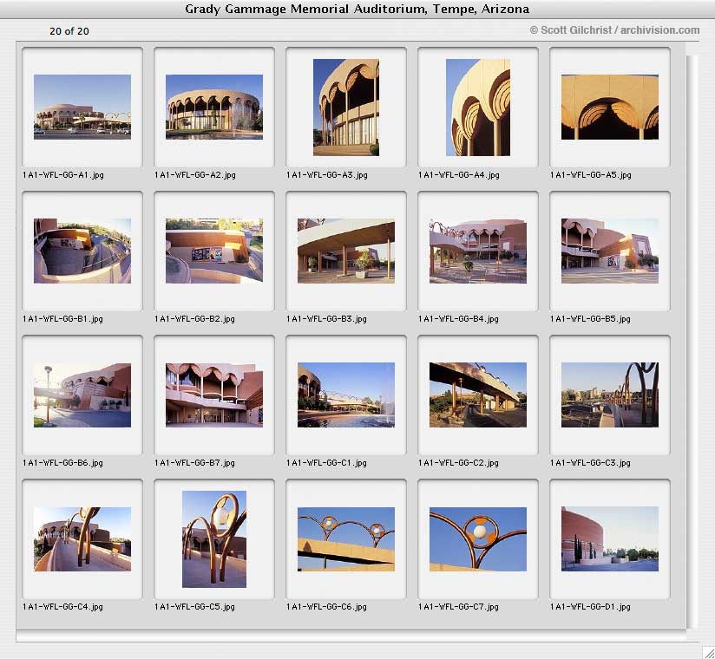Select the 1A1-WFL-GG-A4.jpg arch detail photo
This screenshot has width=715, height=659.
click(x=478, y=108)
